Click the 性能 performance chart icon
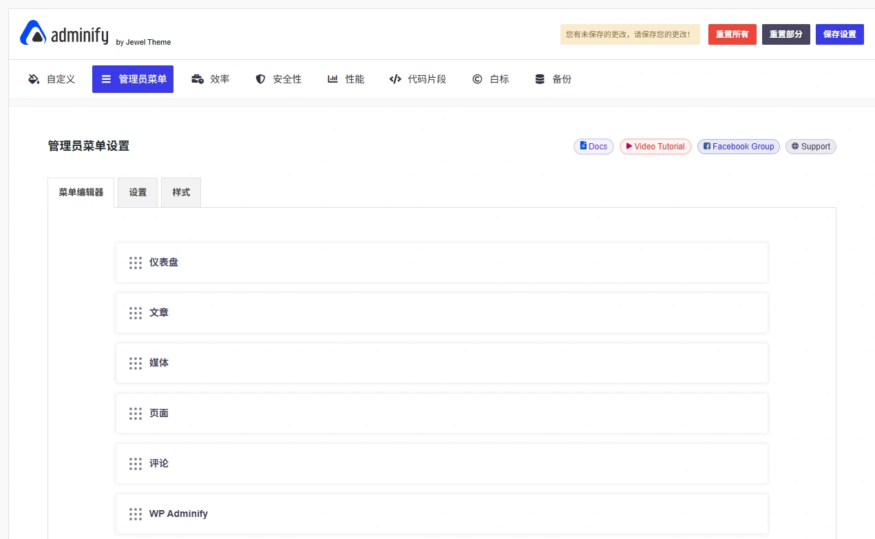 click(x=332, y=78)
